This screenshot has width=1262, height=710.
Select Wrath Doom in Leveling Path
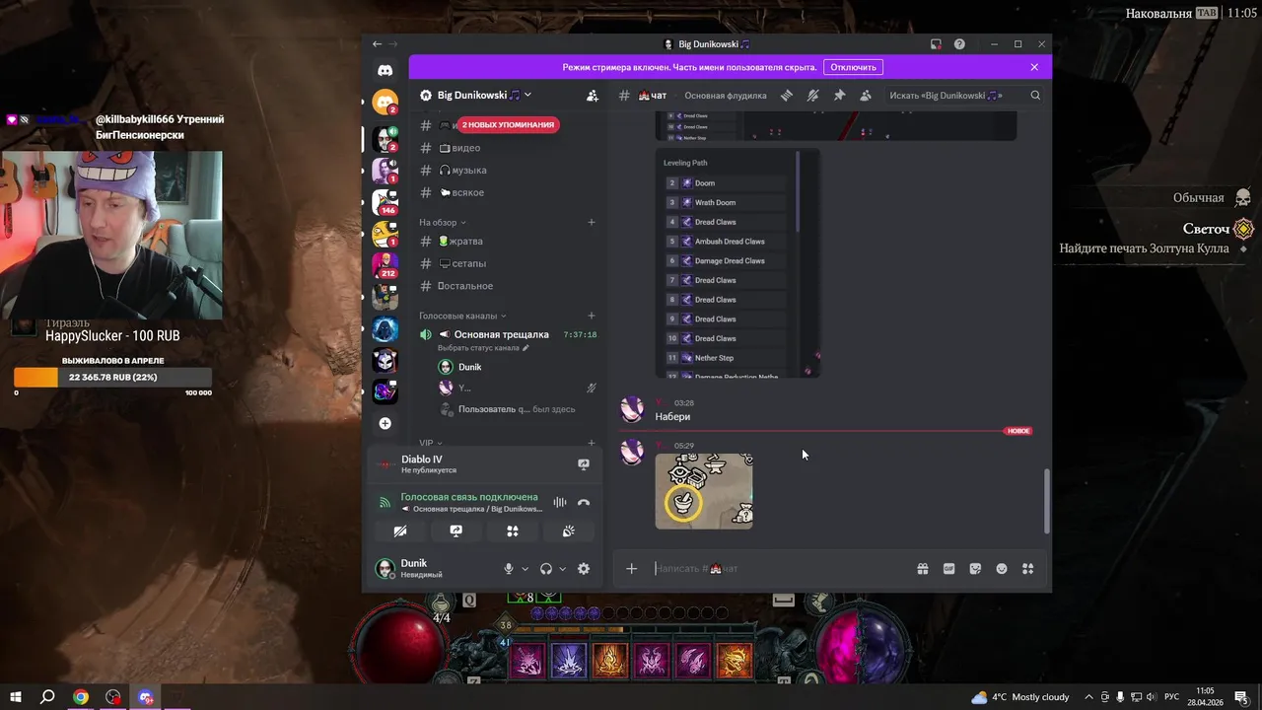pos(726,202)
